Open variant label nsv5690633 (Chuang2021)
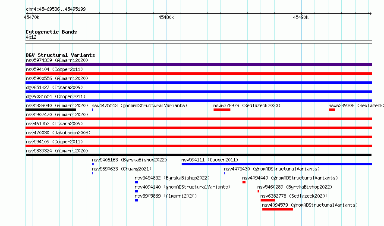This screenshot has width=384, height=226. coord(122,169)
